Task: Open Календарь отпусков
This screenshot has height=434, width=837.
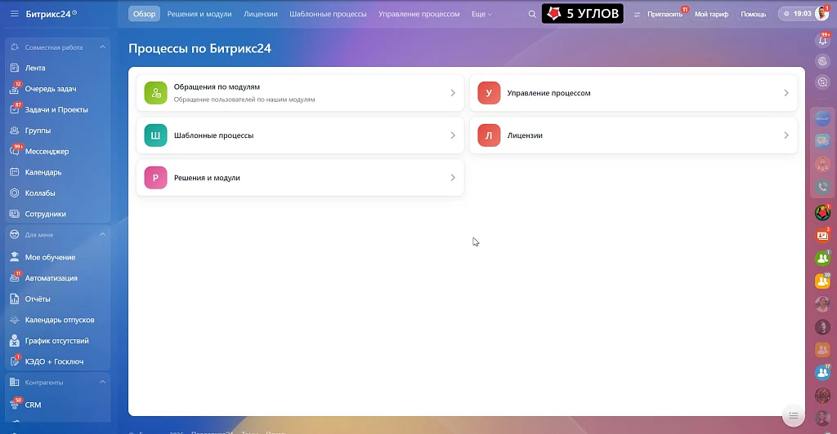Action: pyautogui.click(x=59, y=320)
